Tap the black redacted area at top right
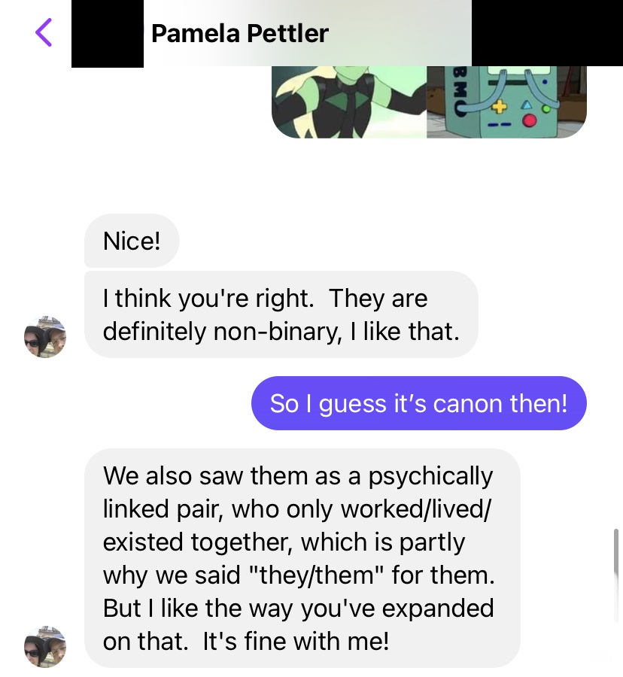Screen dimensions: 623x677 [x=547, y=33]
